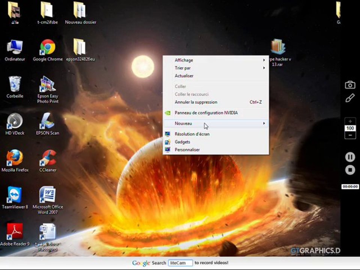Open the Adobe Reader 9 shortcut
This screenshot has width=360, height=270.
[x=15, y=235]
